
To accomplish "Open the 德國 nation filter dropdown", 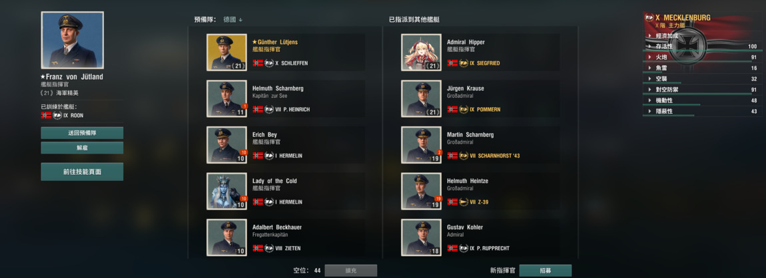I will [x=232, y=19].
